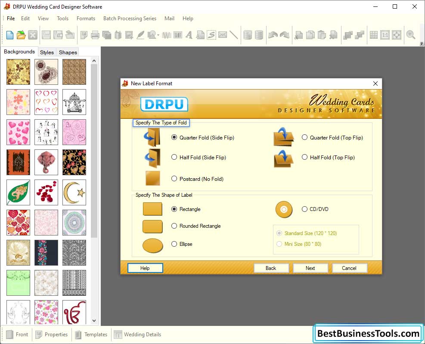Click the grid view toolbar icon
Viewport: 425px width, 344px height.
[373, 35]
